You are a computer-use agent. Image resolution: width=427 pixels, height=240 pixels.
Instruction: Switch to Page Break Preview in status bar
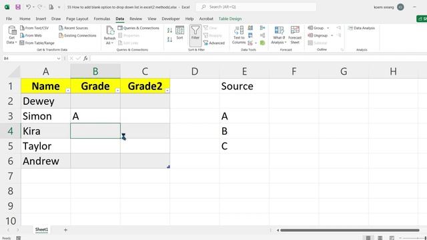392,238
